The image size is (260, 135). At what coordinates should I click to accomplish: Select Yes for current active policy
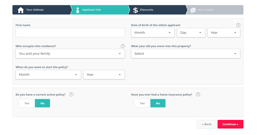[x=27, y=103]
